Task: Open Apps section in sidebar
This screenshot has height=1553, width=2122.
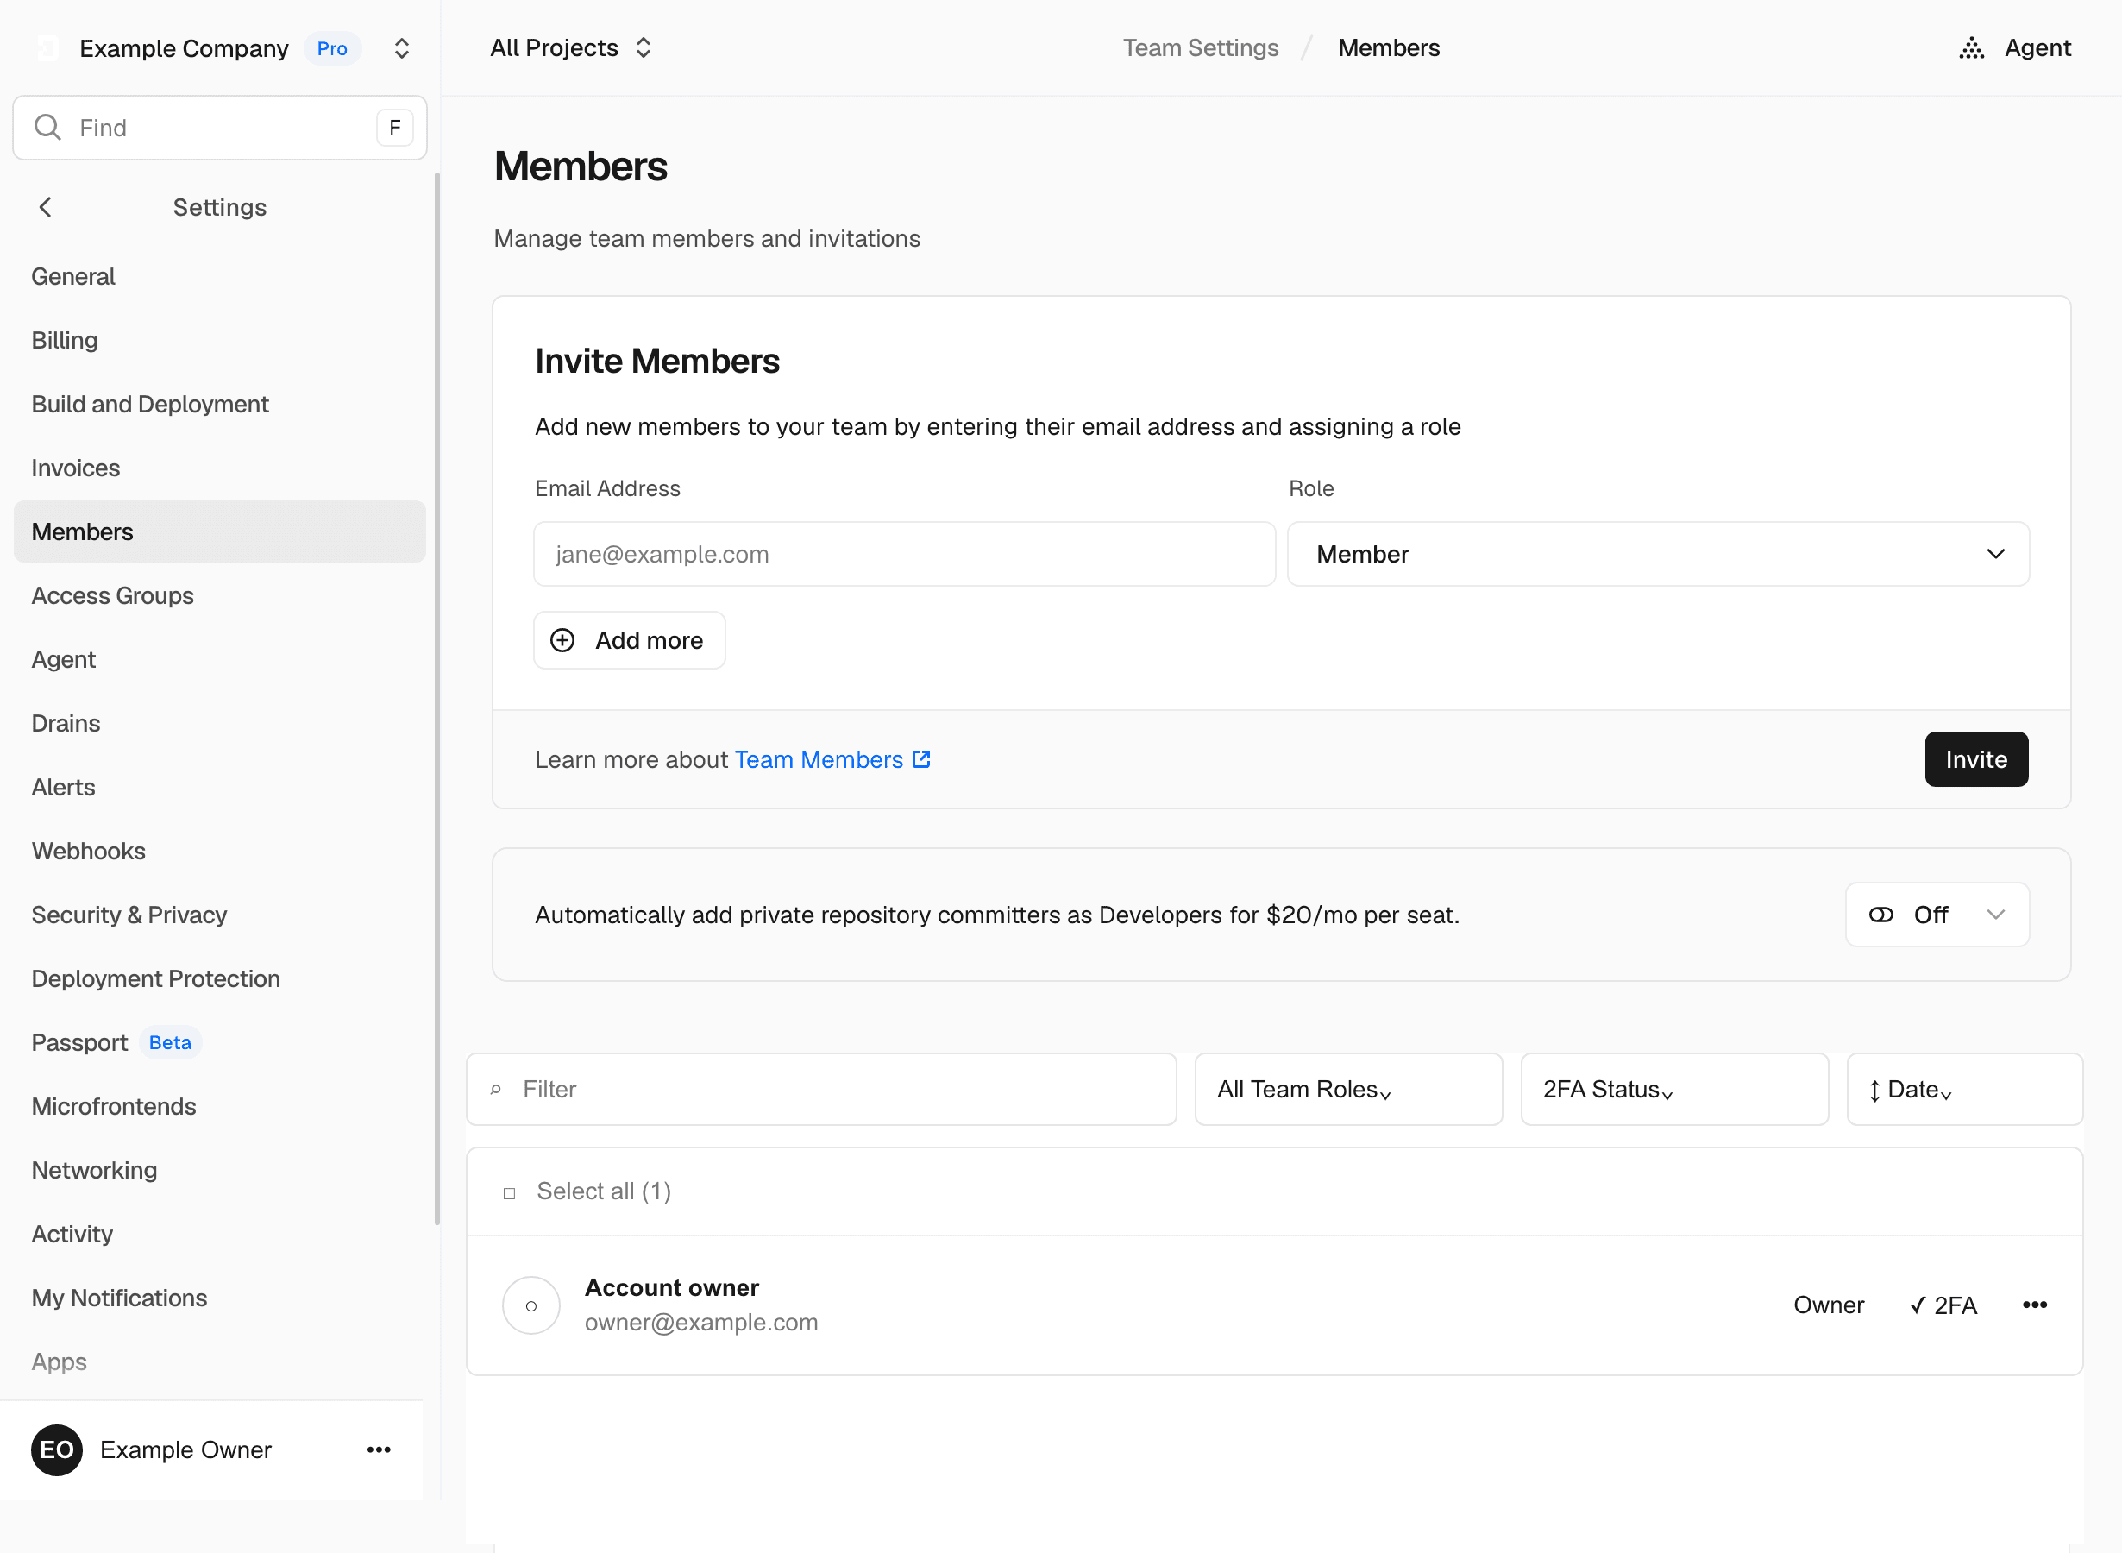Action: pos(220,1363)
